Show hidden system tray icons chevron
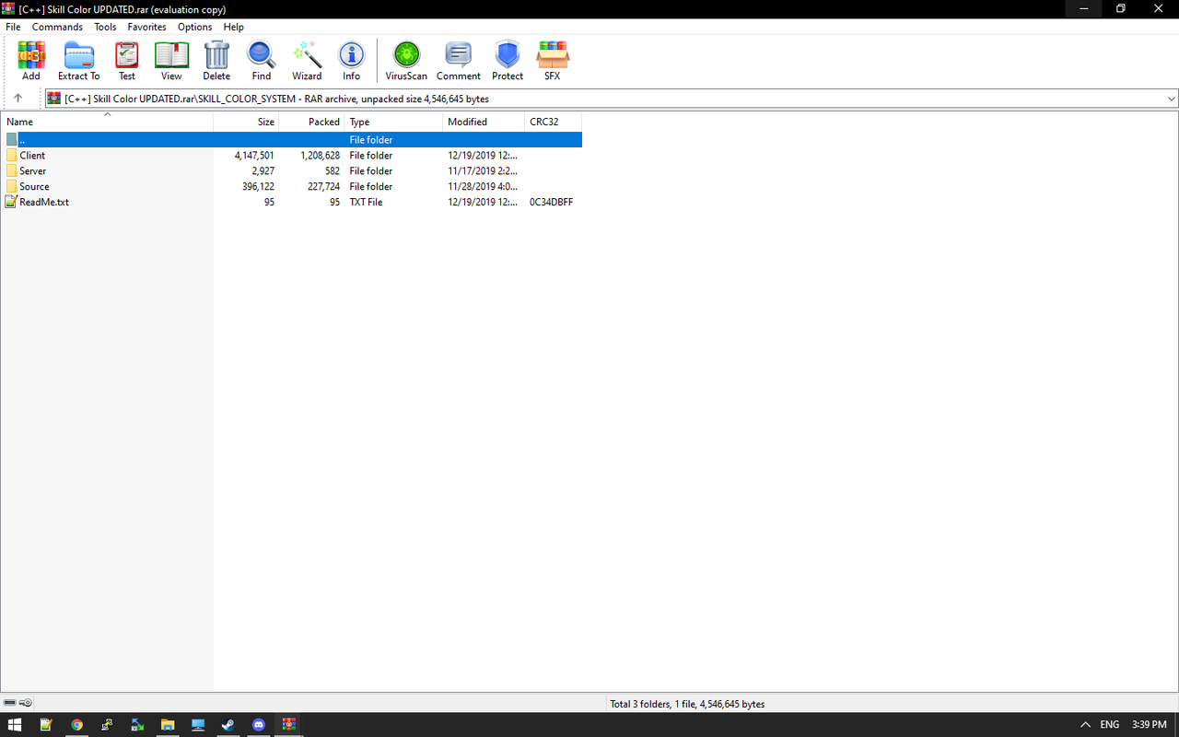The height and width of the screenshot is (737, 1179). tap(1085, 725)
